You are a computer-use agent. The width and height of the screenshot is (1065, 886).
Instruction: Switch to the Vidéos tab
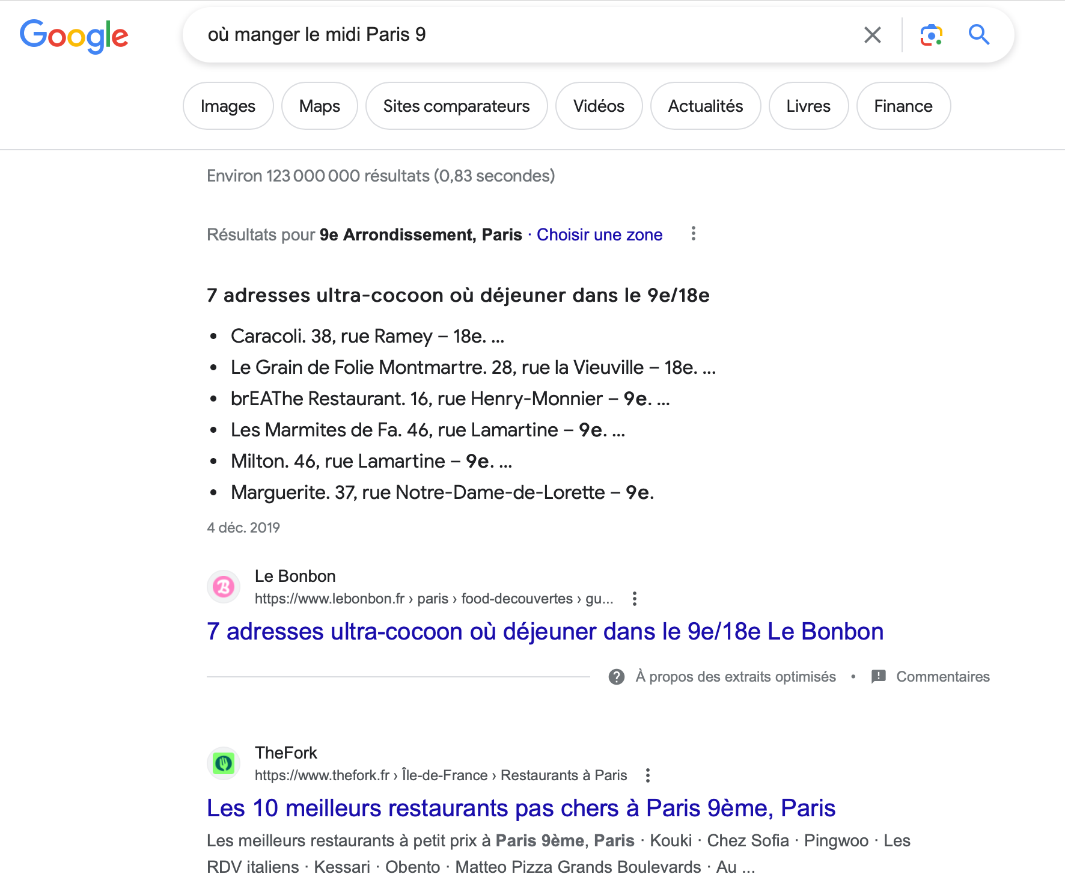pos(599,106)
